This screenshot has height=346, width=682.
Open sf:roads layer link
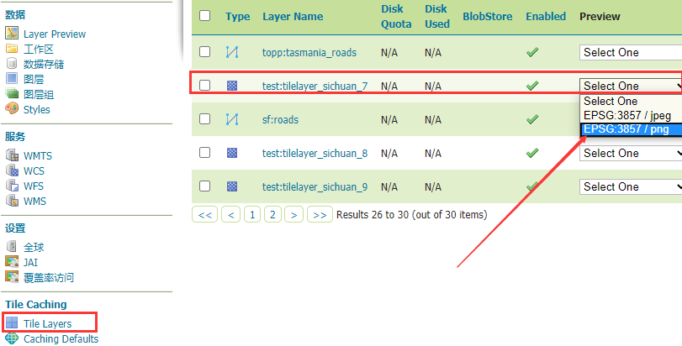[x=281, y=119]
